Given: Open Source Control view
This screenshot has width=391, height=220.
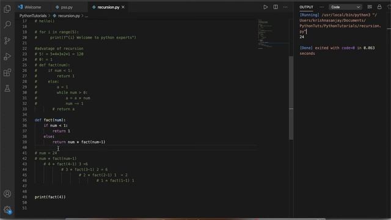Looking at the screenshot, I should (7, 40).
